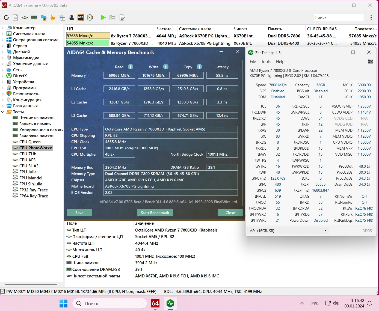The image size is (379, 311).
Task: Toggle the checkbox in the status bar
Action: tap(3, 292)
